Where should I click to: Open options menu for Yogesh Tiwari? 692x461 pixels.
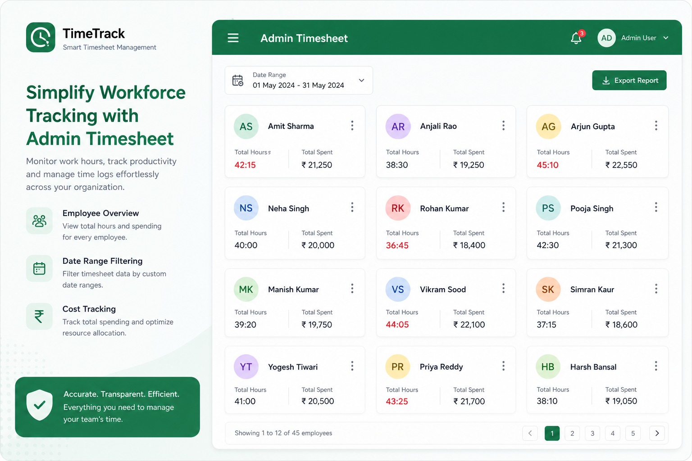point(352,366)
